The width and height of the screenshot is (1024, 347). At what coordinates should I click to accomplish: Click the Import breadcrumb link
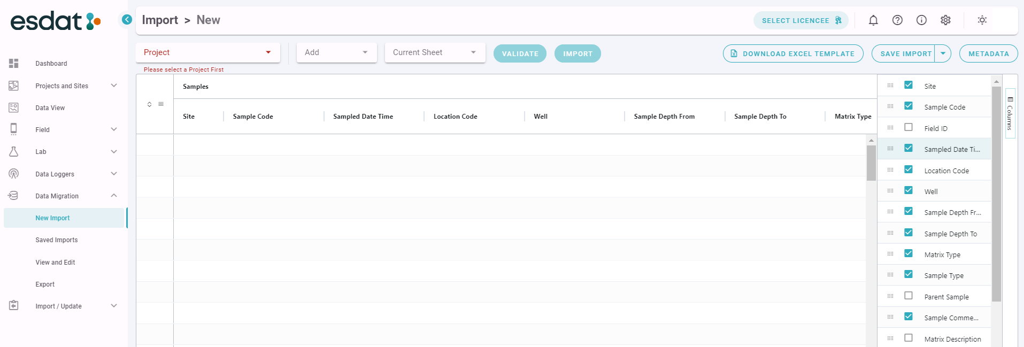pos(160,20)
